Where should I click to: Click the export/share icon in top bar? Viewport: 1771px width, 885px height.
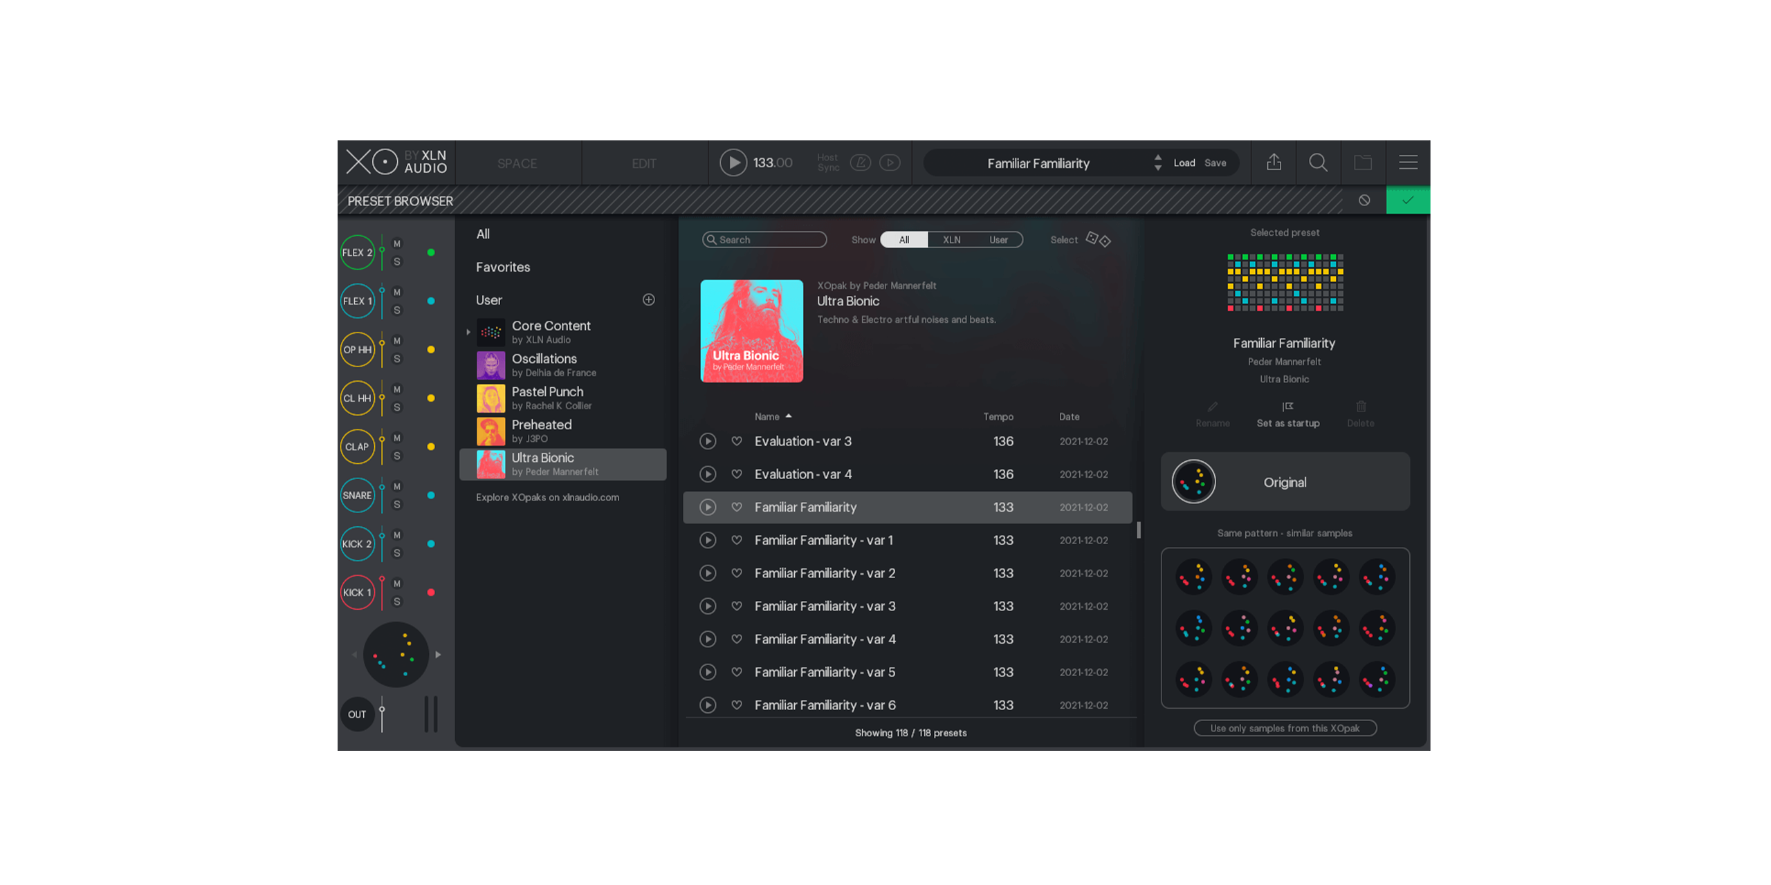1273,162
